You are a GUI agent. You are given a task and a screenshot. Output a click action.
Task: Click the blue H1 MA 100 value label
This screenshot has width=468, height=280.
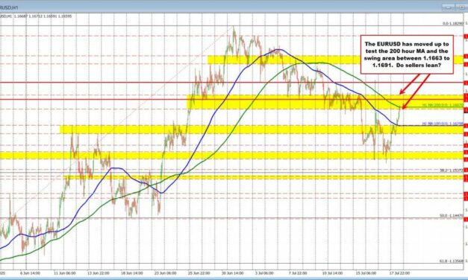coord(443,124)
